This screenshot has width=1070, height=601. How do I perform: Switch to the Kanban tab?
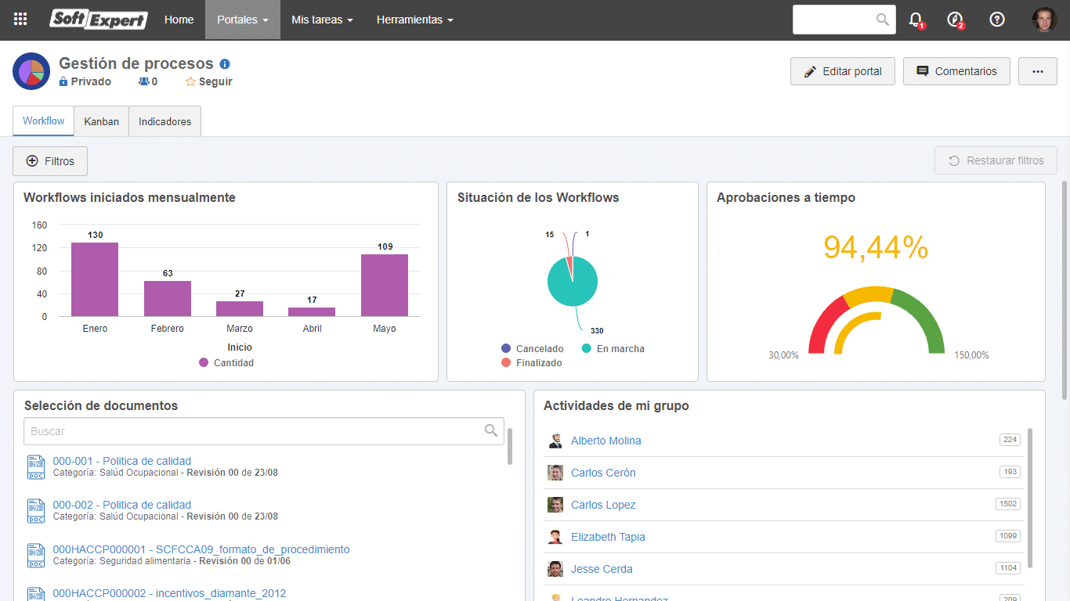102,121
